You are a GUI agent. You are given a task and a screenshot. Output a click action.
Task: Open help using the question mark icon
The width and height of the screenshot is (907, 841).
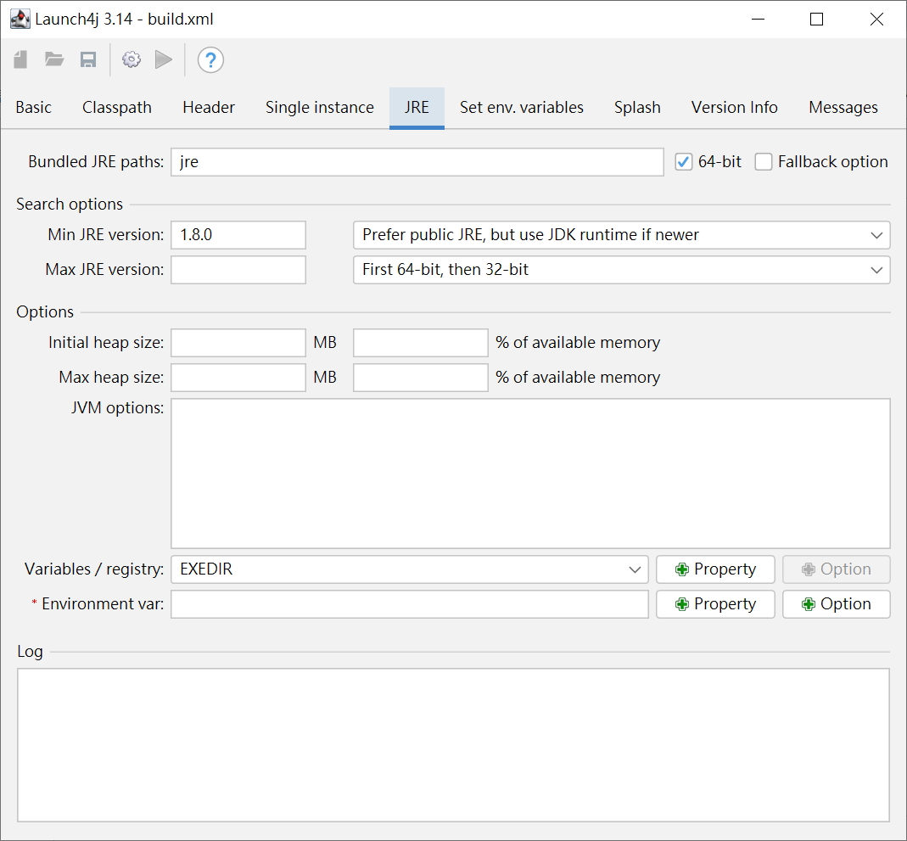(210, 59)
